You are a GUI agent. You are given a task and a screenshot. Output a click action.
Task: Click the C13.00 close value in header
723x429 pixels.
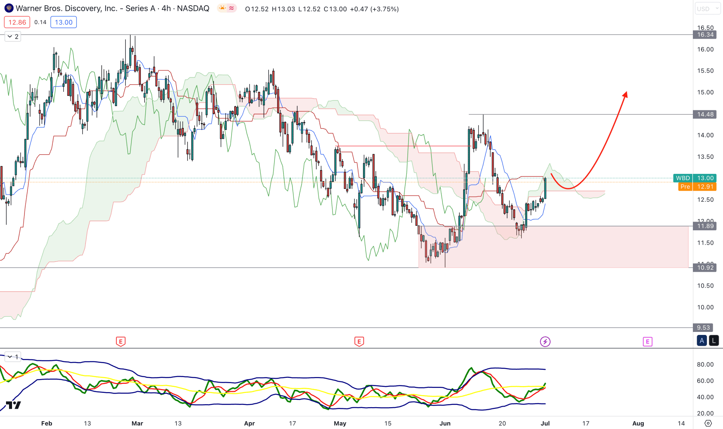click(x=335, y=9)
